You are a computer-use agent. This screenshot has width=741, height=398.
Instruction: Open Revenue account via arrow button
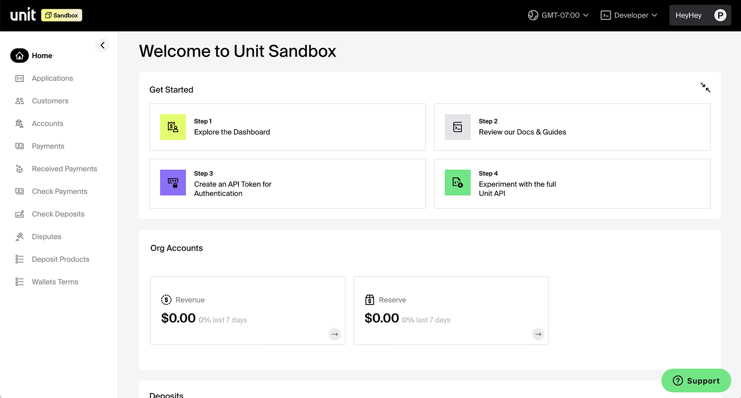coord(335,334)
